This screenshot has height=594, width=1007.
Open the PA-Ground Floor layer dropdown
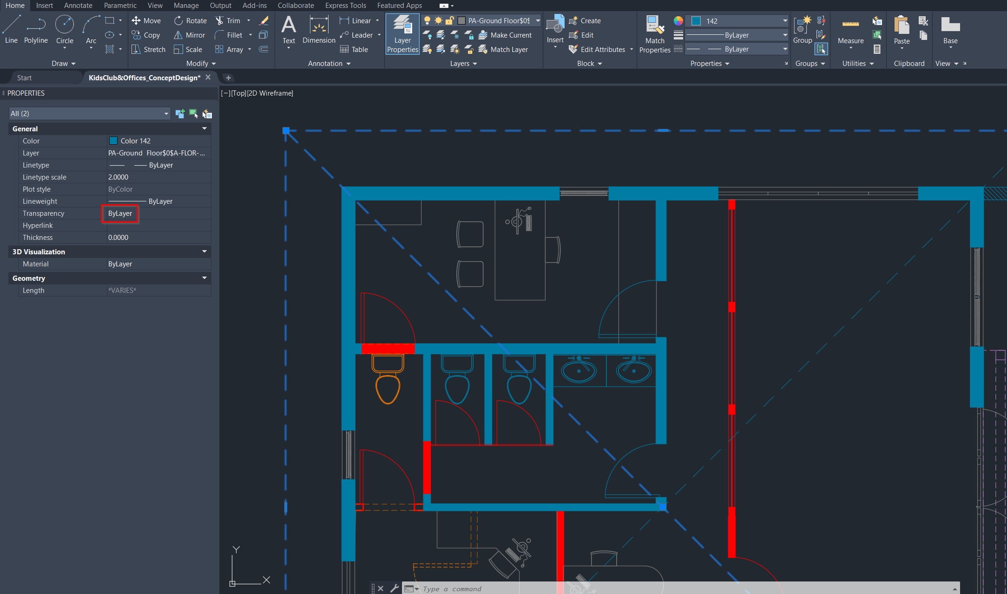[537, 20]
